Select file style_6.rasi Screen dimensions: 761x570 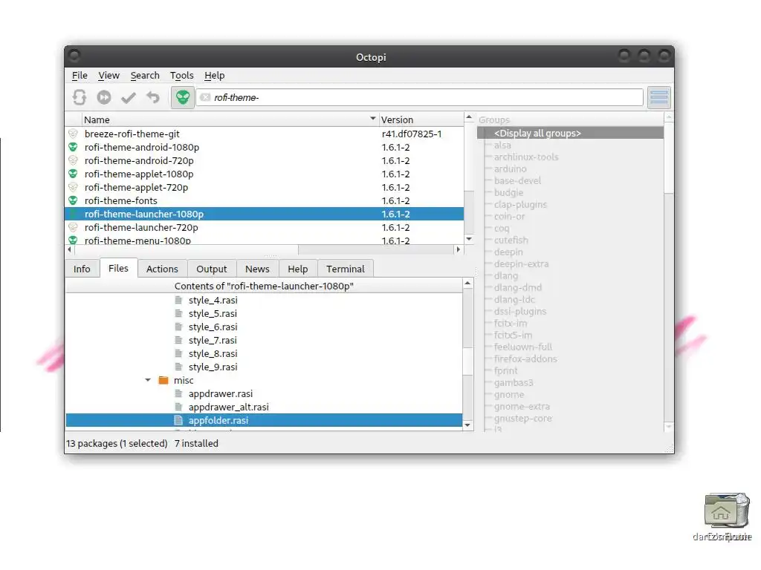(x=213, y=327)
